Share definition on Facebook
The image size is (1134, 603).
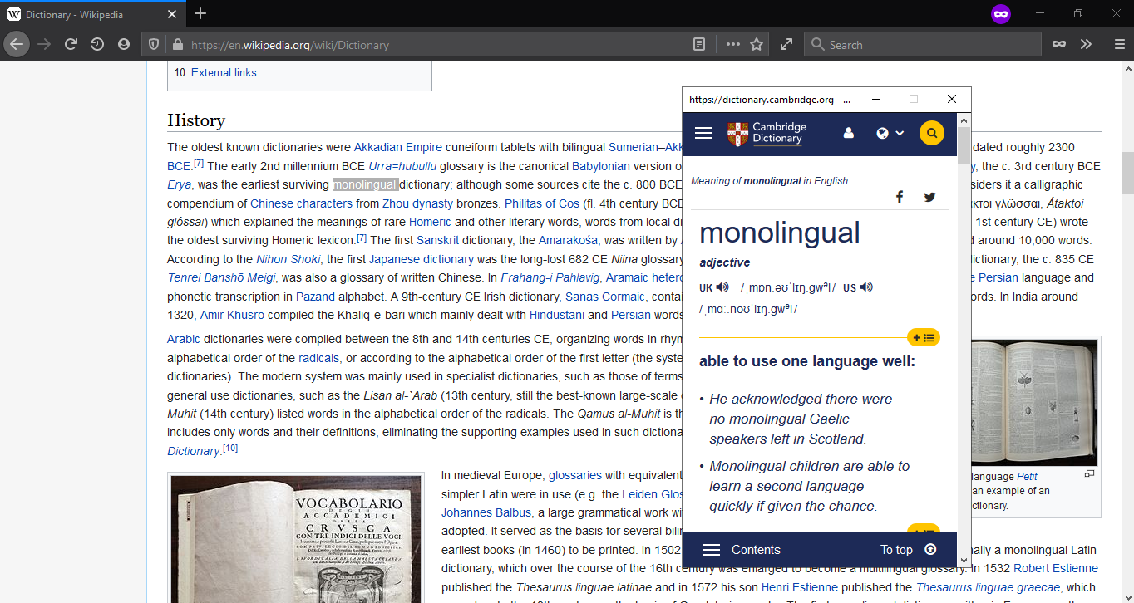(x=900, y=197)
